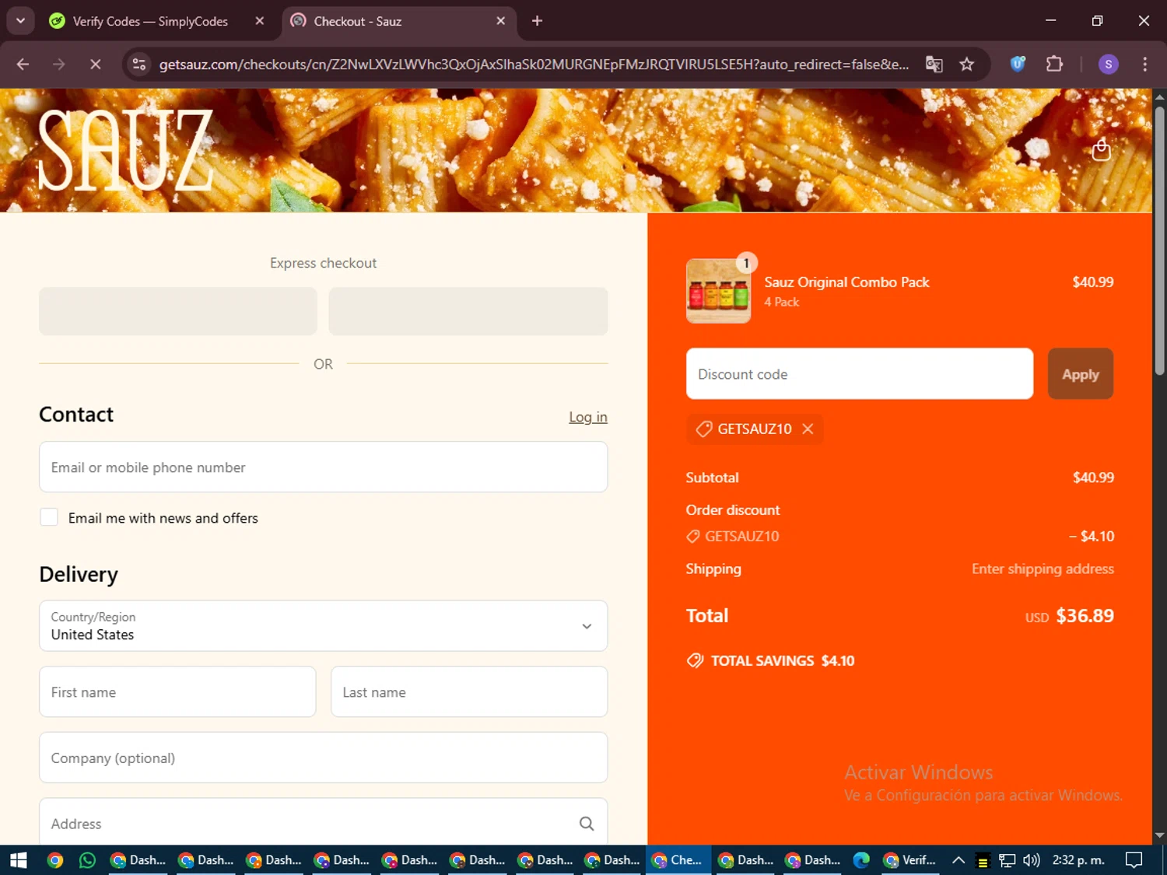Close the Checkout - Sauz tab

click(501, 21)
